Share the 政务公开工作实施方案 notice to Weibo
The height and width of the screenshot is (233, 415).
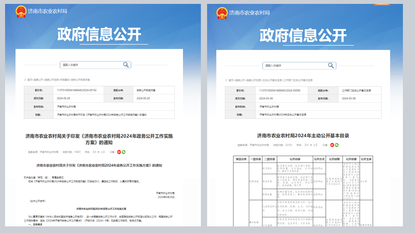119,152
